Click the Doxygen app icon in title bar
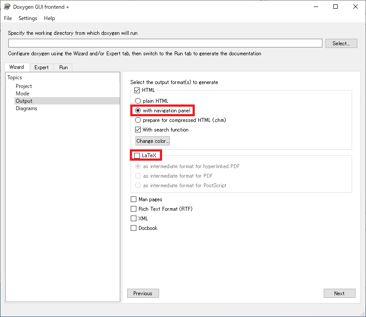Viewport: 366px width, 317px height. [x=7, y=7]
